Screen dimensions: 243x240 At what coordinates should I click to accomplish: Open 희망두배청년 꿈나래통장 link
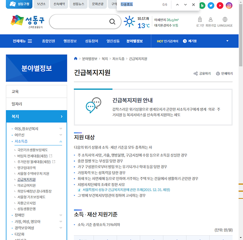[x=34, y=191]
